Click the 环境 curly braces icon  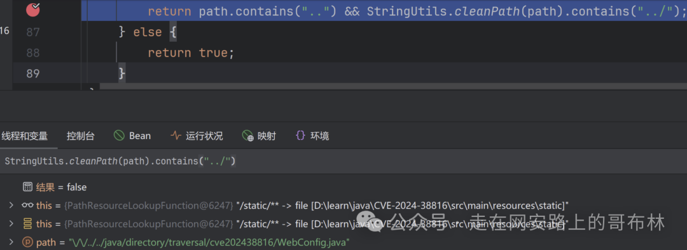(x=300, y=136)
